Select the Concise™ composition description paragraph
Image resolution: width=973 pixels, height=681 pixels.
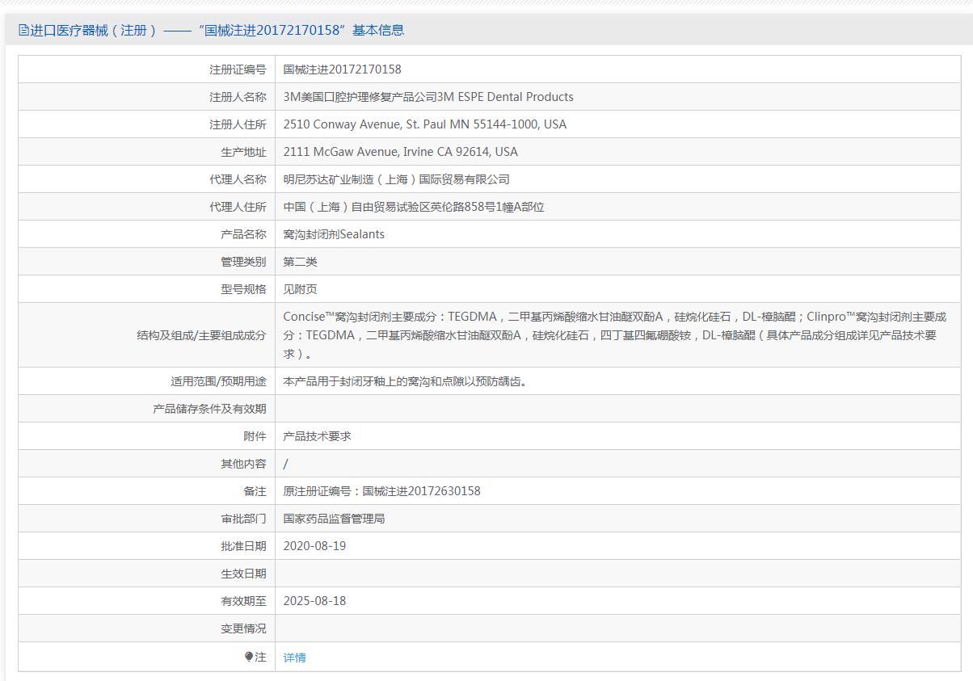(615, 335)
